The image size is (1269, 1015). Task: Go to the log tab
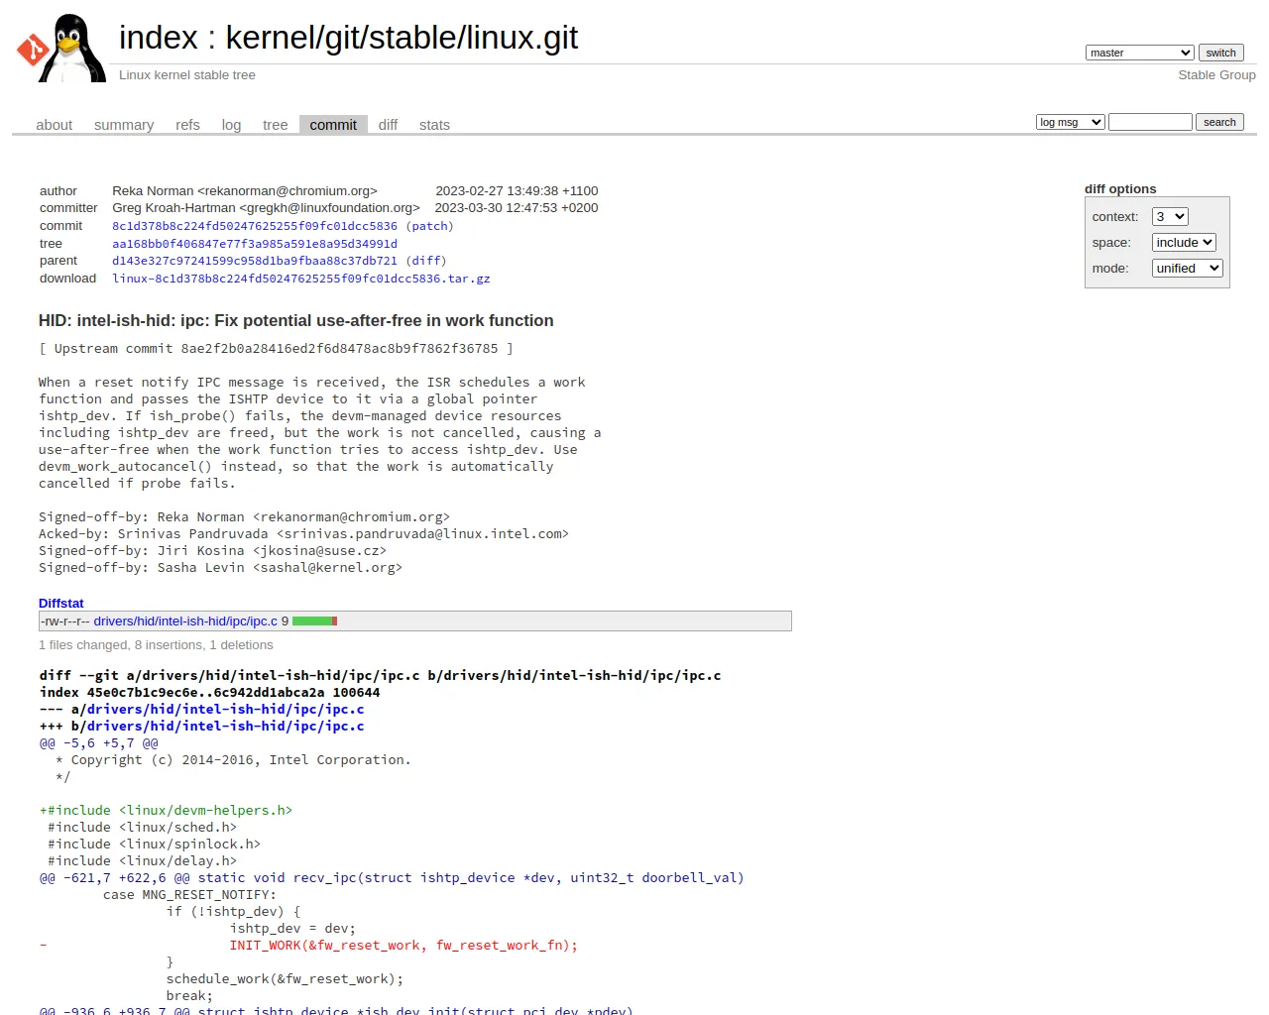[x=231, y=125]
